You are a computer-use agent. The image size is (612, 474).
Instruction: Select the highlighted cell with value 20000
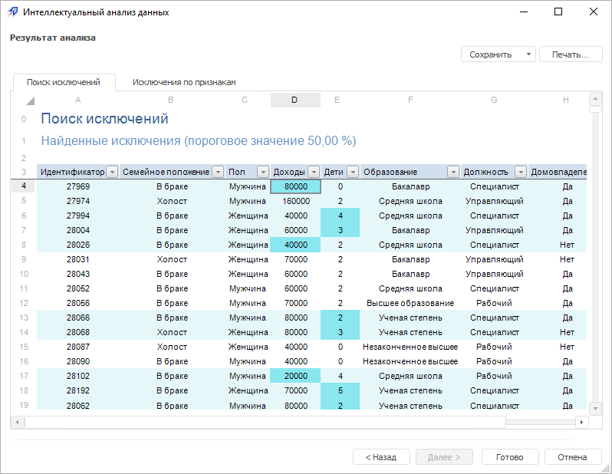(294, 376)
